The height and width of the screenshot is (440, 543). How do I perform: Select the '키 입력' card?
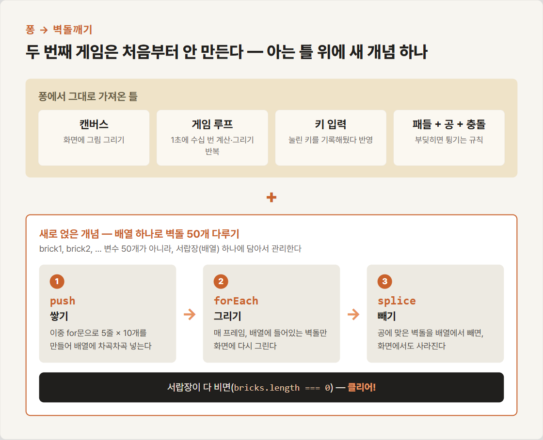[331, 137]
